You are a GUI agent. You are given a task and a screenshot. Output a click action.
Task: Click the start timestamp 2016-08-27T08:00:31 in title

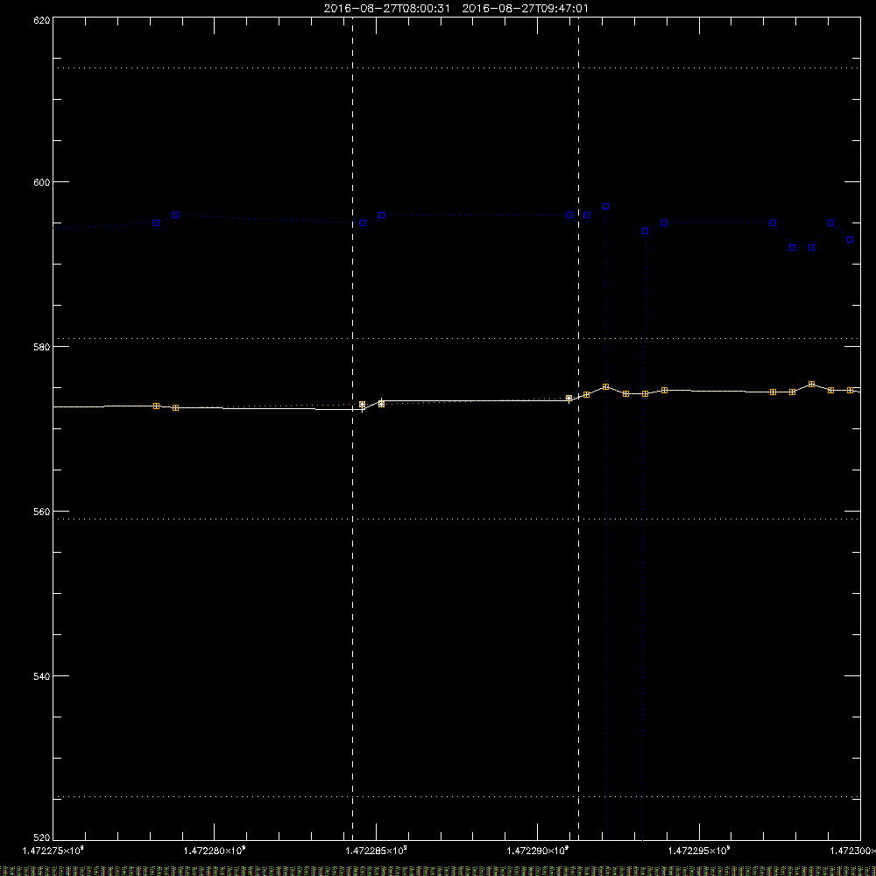[x=386, y=9]
